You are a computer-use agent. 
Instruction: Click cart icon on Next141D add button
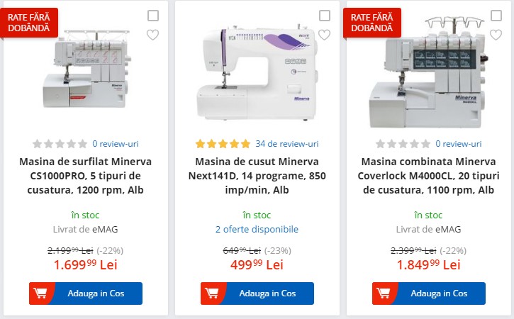click(213, 293)
